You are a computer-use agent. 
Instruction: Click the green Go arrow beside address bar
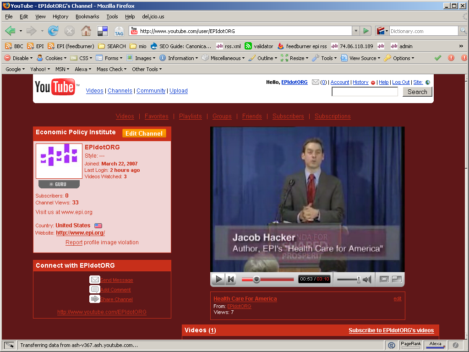click(366, 31)
